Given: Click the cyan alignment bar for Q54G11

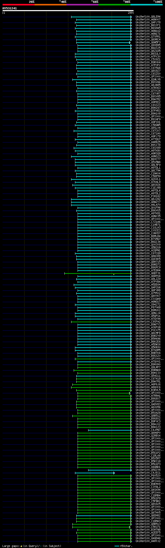Looking at the screenshot, I should [104, 376].
